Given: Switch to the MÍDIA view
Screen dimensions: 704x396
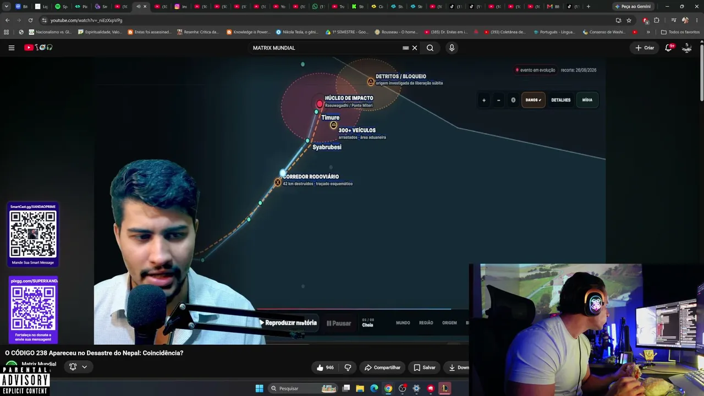Looking at the screenshot, I should tap(587, 100).
